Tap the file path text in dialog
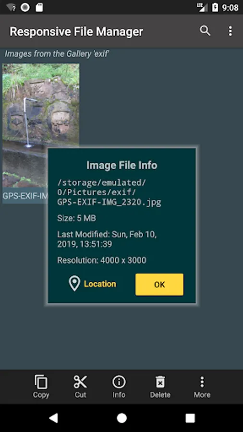This screenshot has width=243, height=432. pyautogui.click(x=109, y=192)
